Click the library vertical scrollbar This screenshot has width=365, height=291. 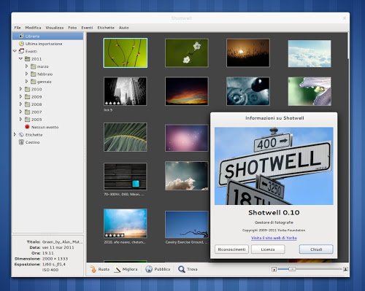348,46
